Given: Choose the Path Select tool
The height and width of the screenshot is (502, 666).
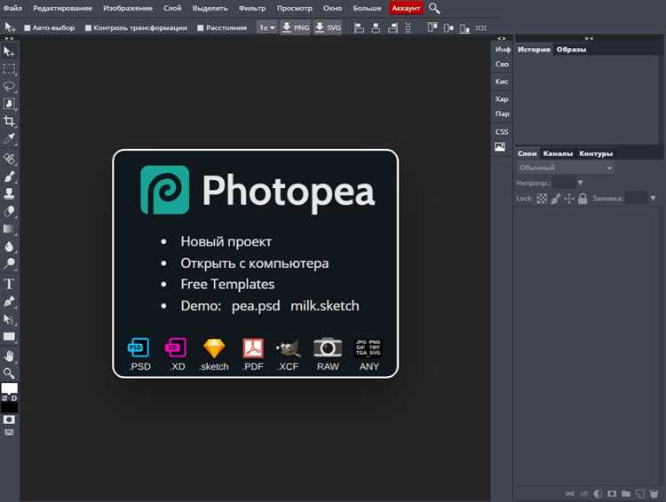Looking at the screenshot, I should pyautogui.click(x=9, y=319).
